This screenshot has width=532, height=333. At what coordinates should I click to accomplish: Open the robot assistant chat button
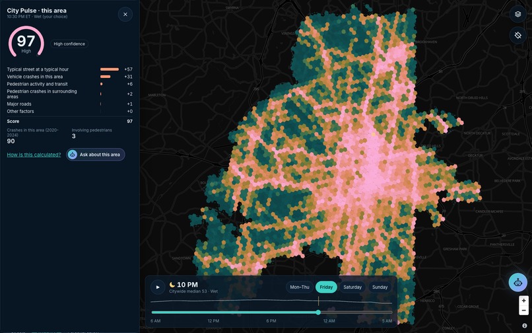pyautogui.click(x=517, y=282)
